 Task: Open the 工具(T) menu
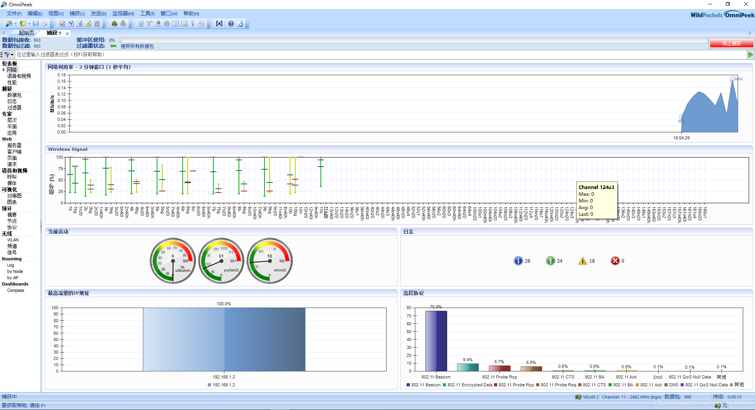pyautogui.click(x=147, y=14)
